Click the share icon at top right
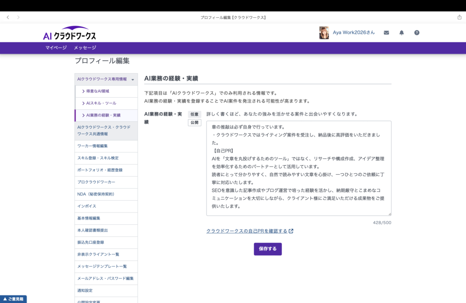The width and height of the screenshot is (466, 303). coord(460,17)
